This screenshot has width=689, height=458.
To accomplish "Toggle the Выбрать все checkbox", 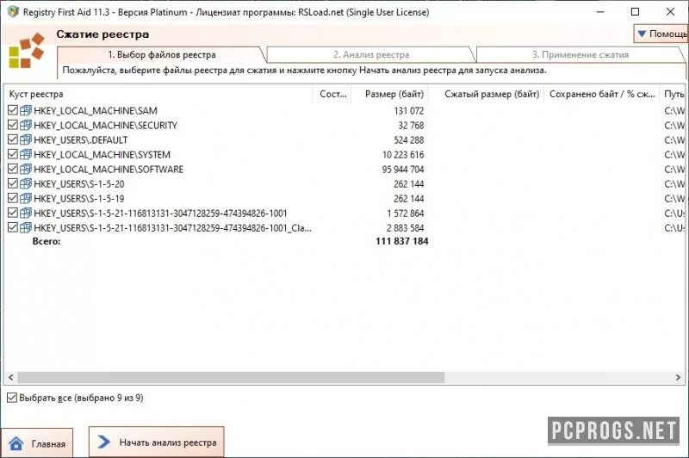I will (x=12, y=398).
